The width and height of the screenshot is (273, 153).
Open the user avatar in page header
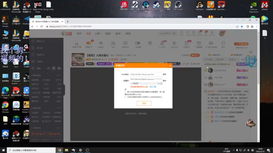click(222, 33)
